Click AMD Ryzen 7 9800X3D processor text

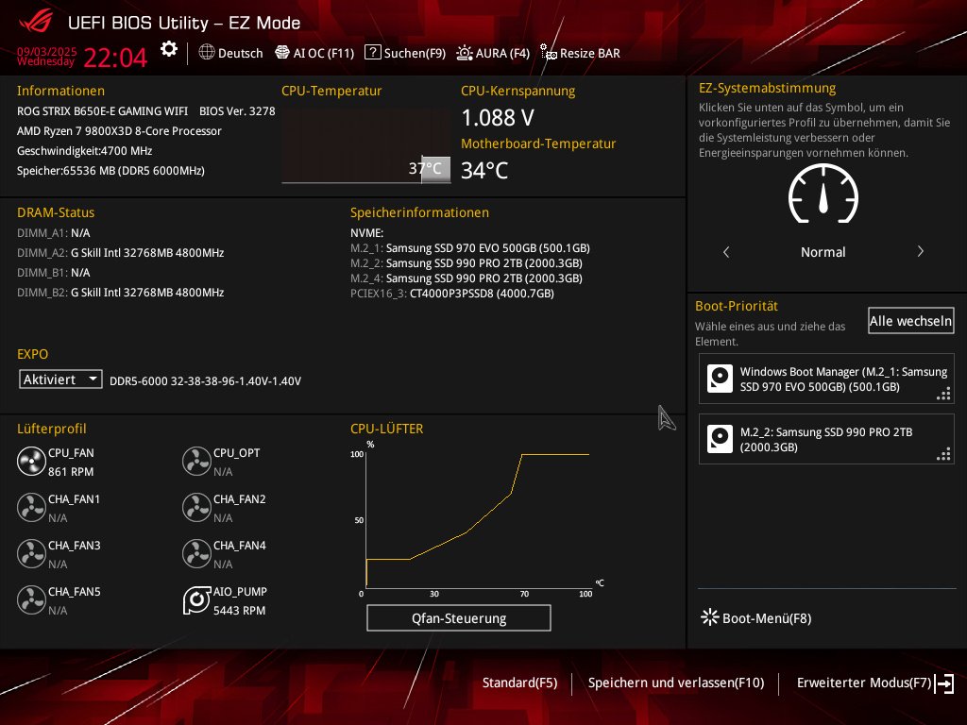[x=119, y=130]
